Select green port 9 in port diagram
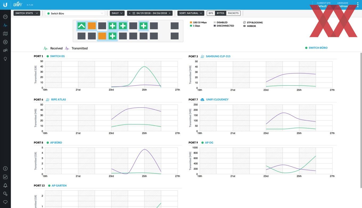Viewport: 362px width, 208px height. pos(123,26)
